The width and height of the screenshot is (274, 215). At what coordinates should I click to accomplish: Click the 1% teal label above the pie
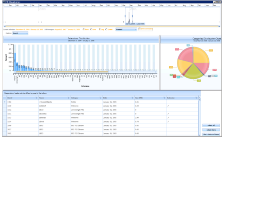188,45
